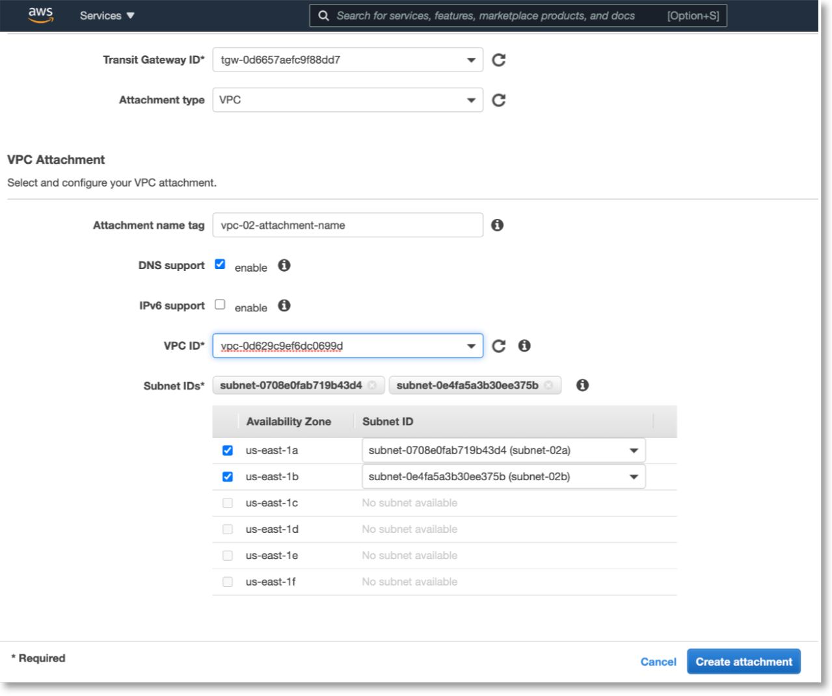Show info icon for Subnet IDs
The height and width of the screenshot is (696, 832).
click(583, 385)
